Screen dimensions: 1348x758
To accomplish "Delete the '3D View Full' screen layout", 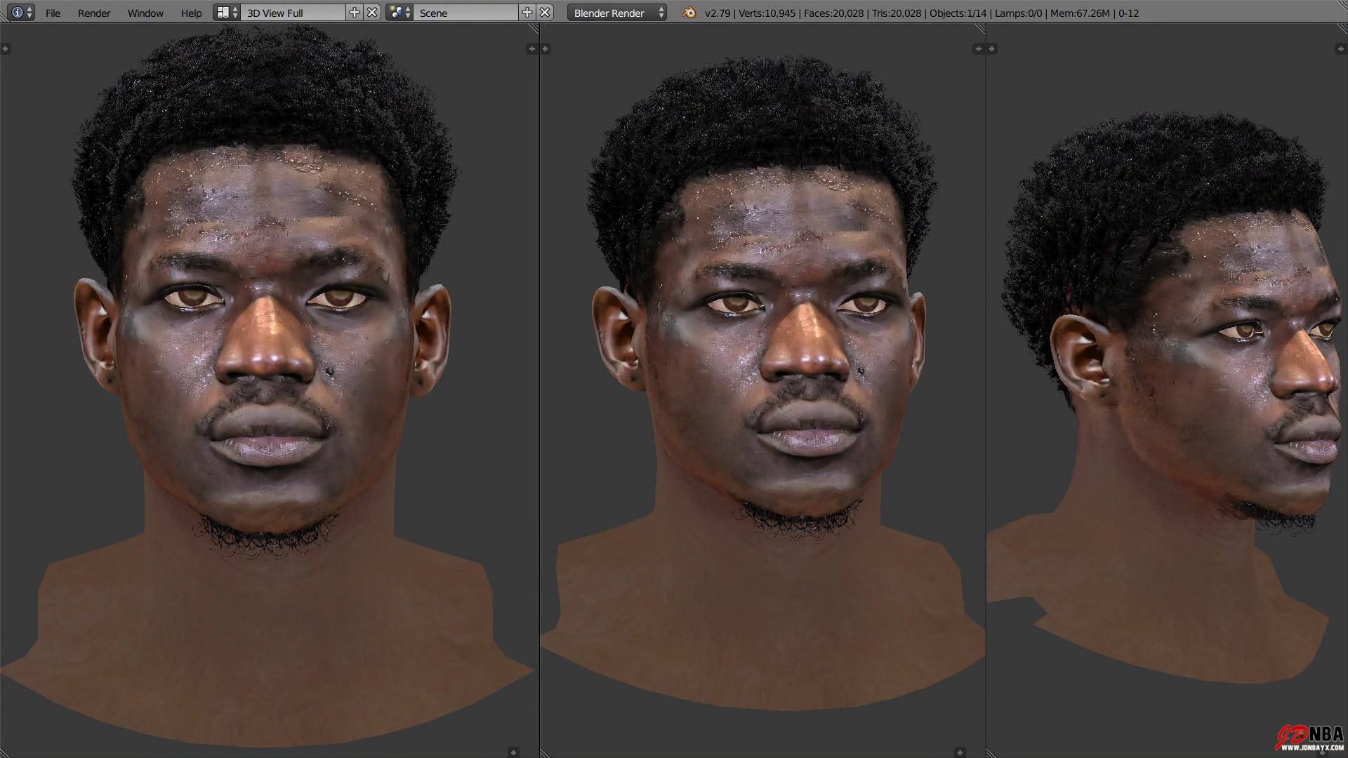I will click(372, 13).
